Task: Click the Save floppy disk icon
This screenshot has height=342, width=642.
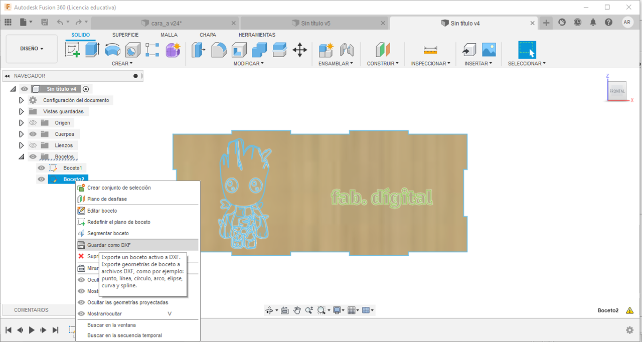Action: 45,22
